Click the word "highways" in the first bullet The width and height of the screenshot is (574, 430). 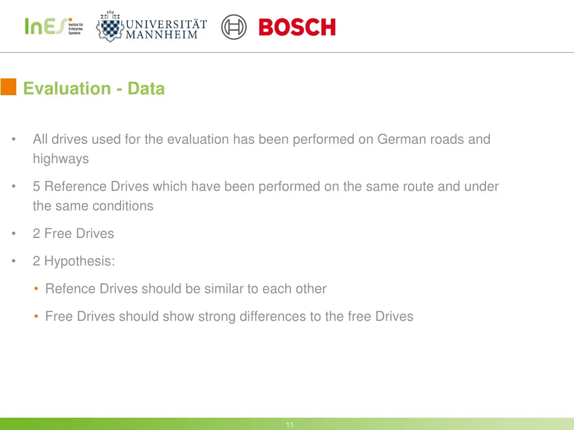(61, 158)
